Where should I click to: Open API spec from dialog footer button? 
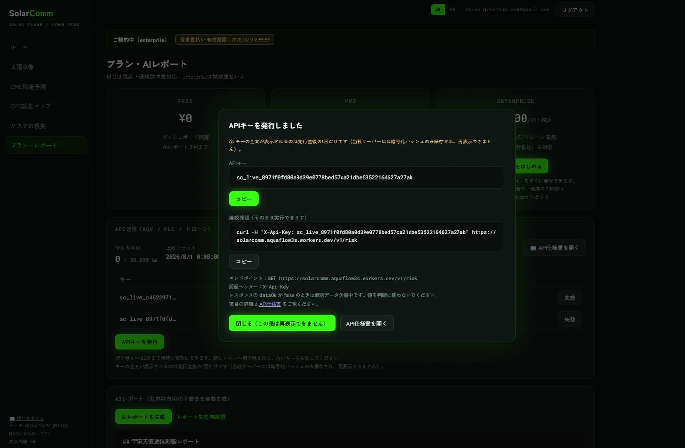tap(366, 323)
